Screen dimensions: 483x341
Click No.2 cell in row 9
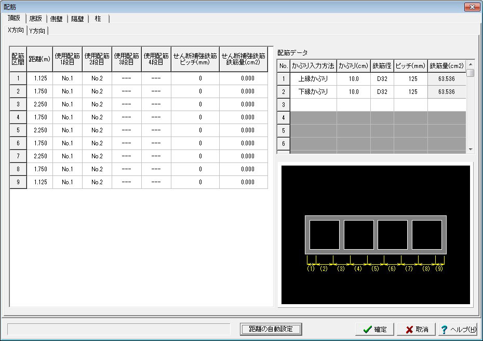click(x=97, y=182)
